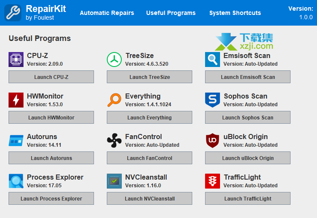Click the TreeSize green circle icon

[114, 59]
